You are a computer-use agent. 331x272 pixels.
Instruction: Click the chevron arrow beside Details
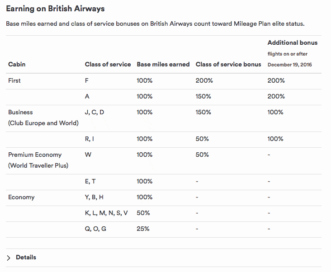(9, 258)
